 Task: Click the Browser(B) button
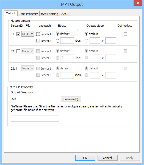(x=71, y=99)
